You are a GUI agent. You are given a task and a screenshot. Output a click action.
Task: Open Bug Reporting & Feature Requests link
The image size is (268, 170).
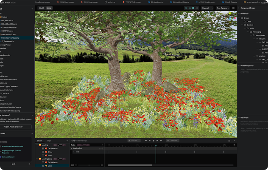coord(11,152)
